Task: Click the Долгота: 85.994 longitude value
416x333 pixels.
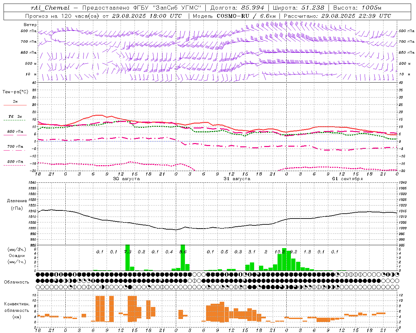Action: tap(237, 8)
